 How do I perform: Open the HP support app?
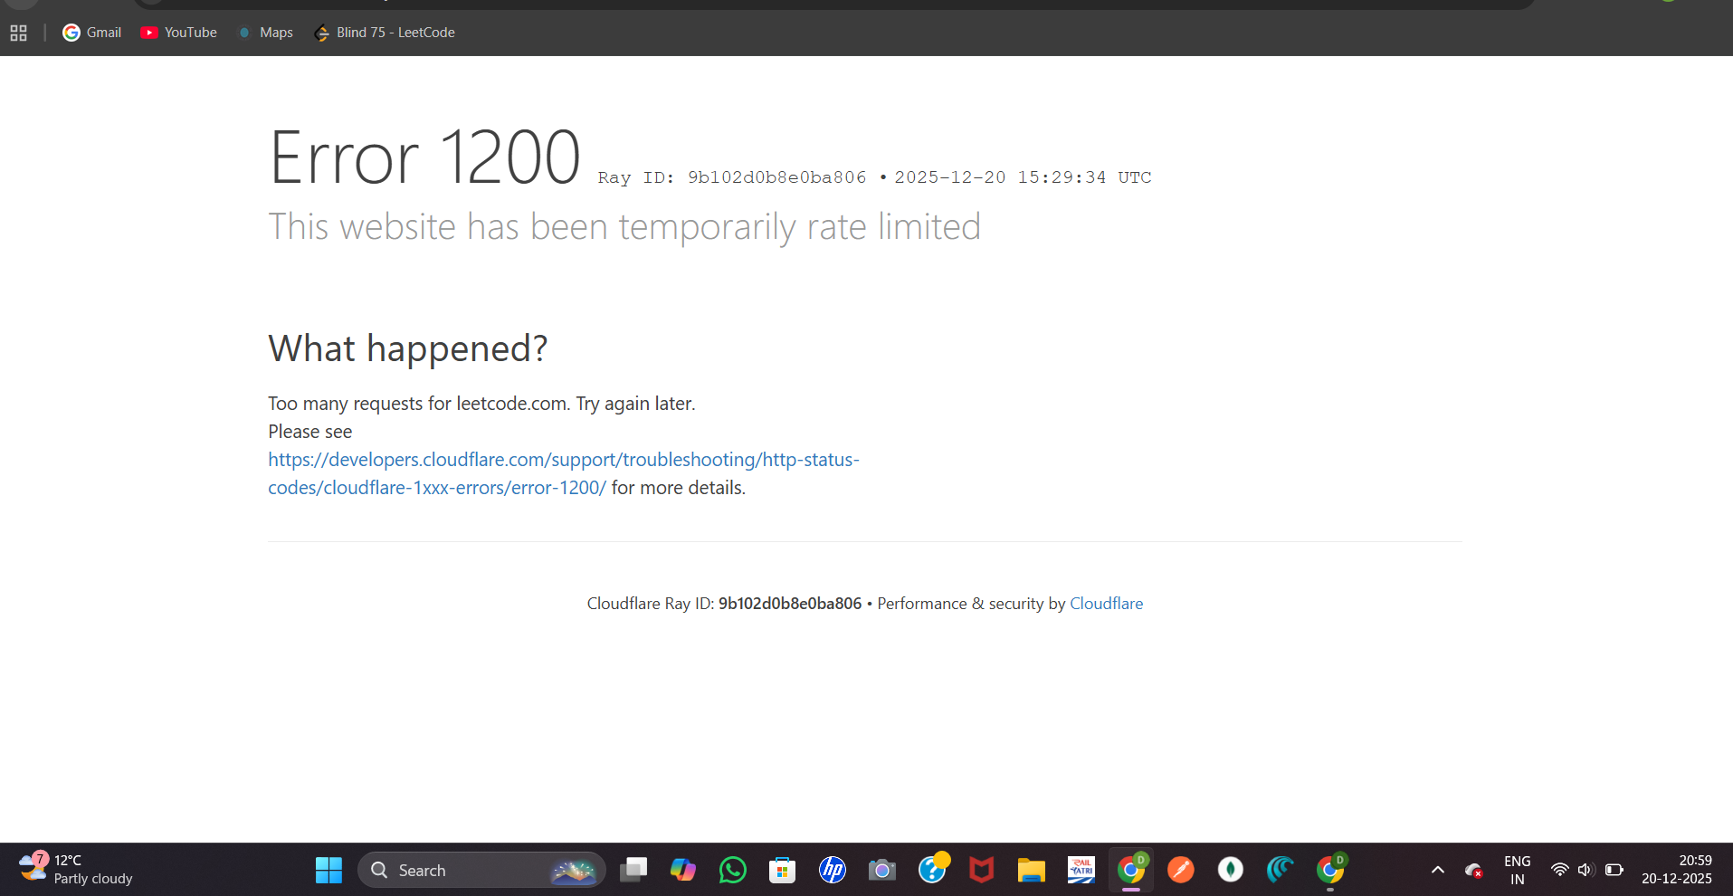click(x=832, y=870)
